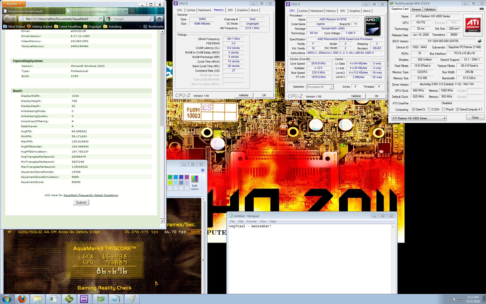Show hidden system tray icons
Viewport: 486px width, 304px height.
point(448,299)
